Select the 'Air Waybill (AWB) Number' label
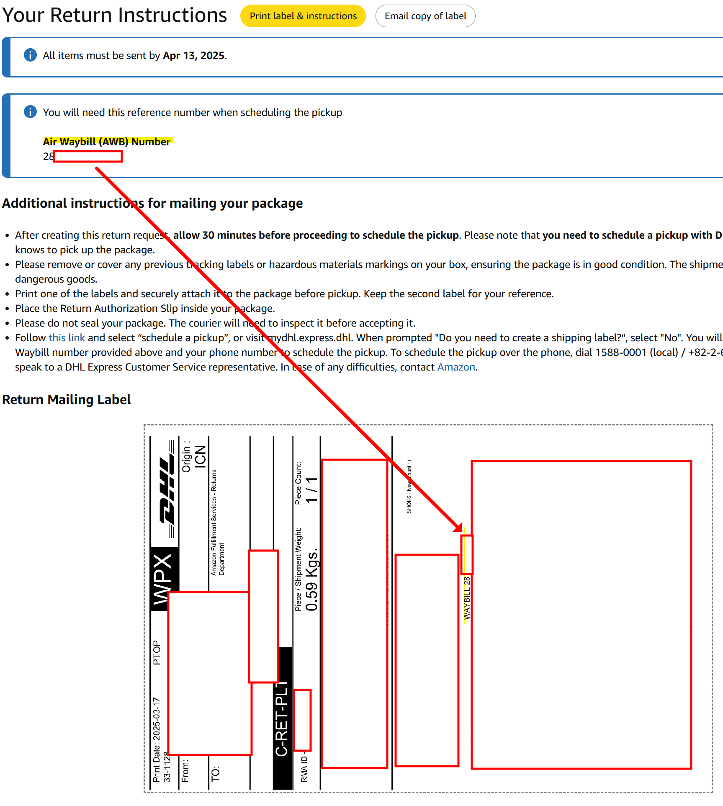The width and height of the screenshot is (723, 806). 107,142
